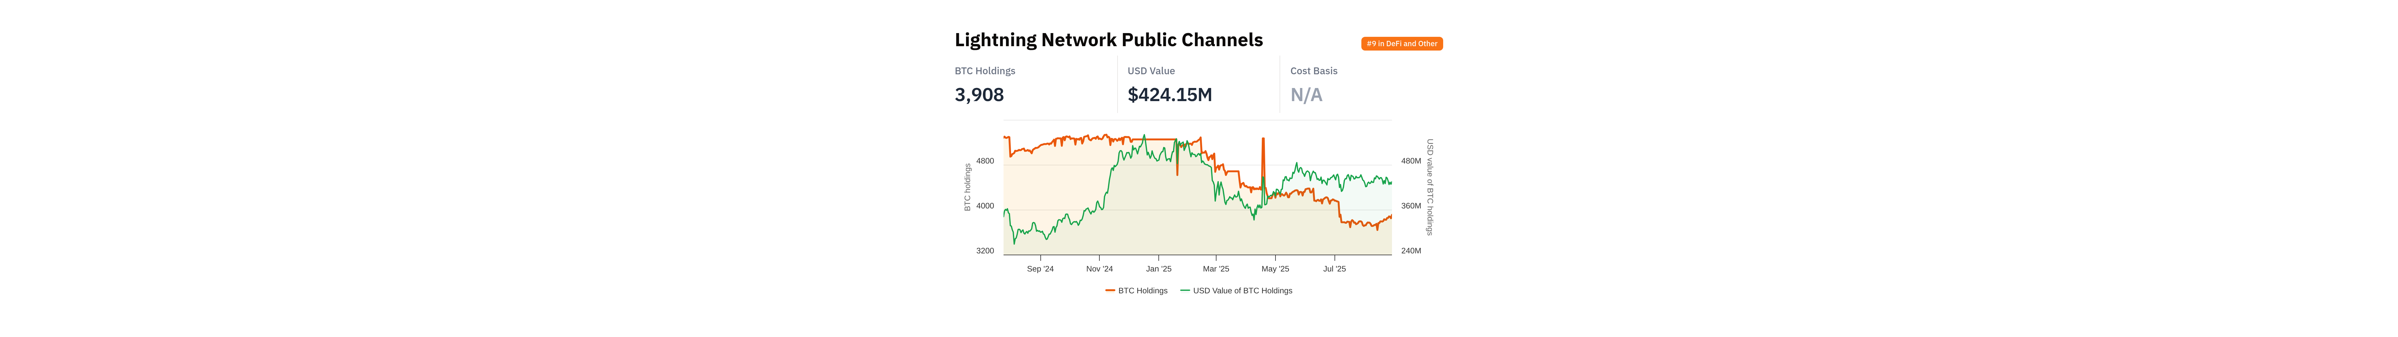Click the 3200 label on BTC holdings axis

pos(985,251)
